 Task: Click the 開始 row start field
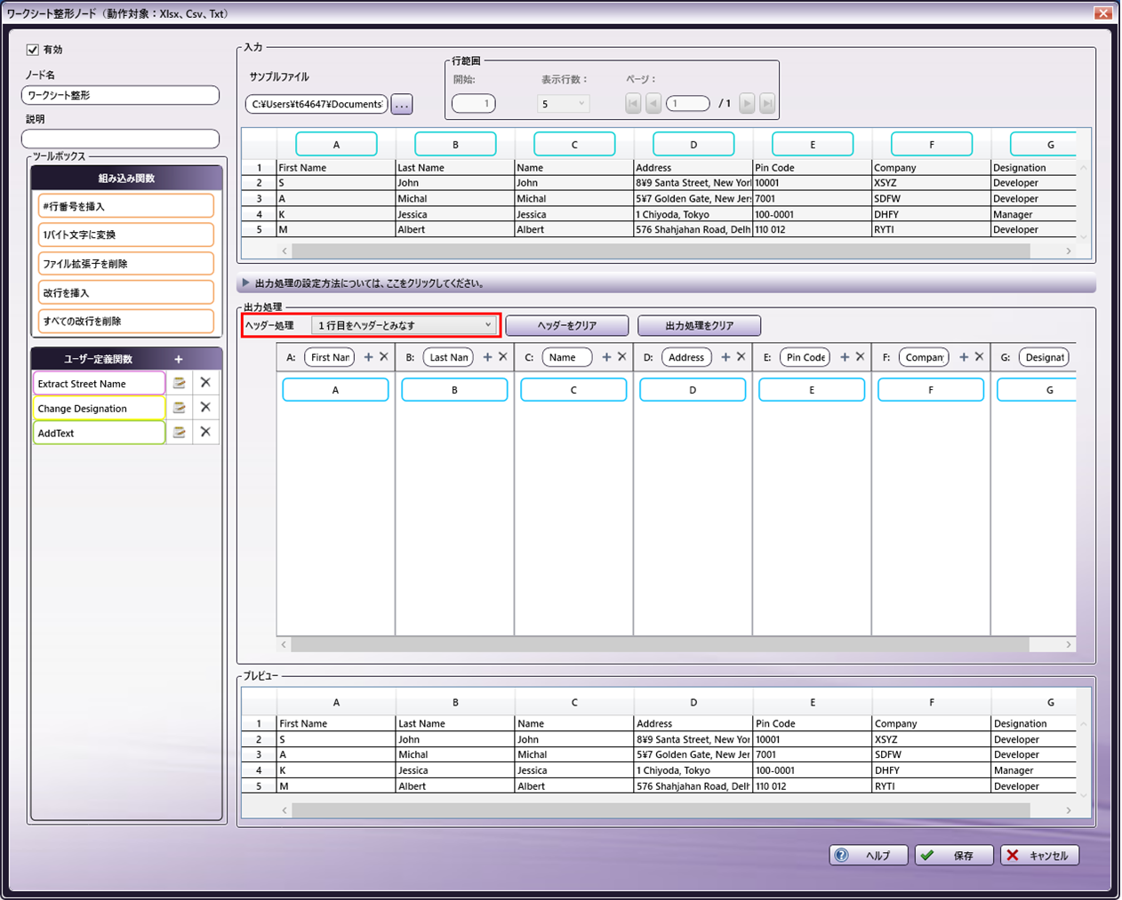click(474, 104)
